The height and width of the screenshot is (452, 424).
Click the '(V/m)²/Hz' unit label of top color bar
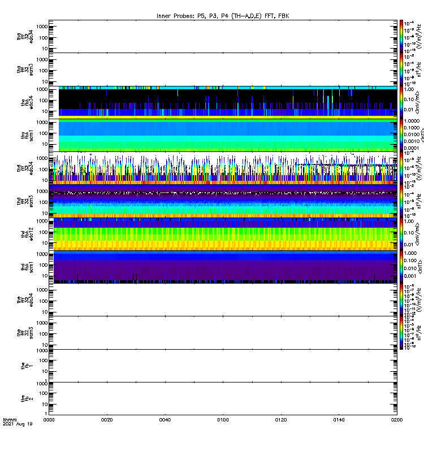[x=419, y=36]
